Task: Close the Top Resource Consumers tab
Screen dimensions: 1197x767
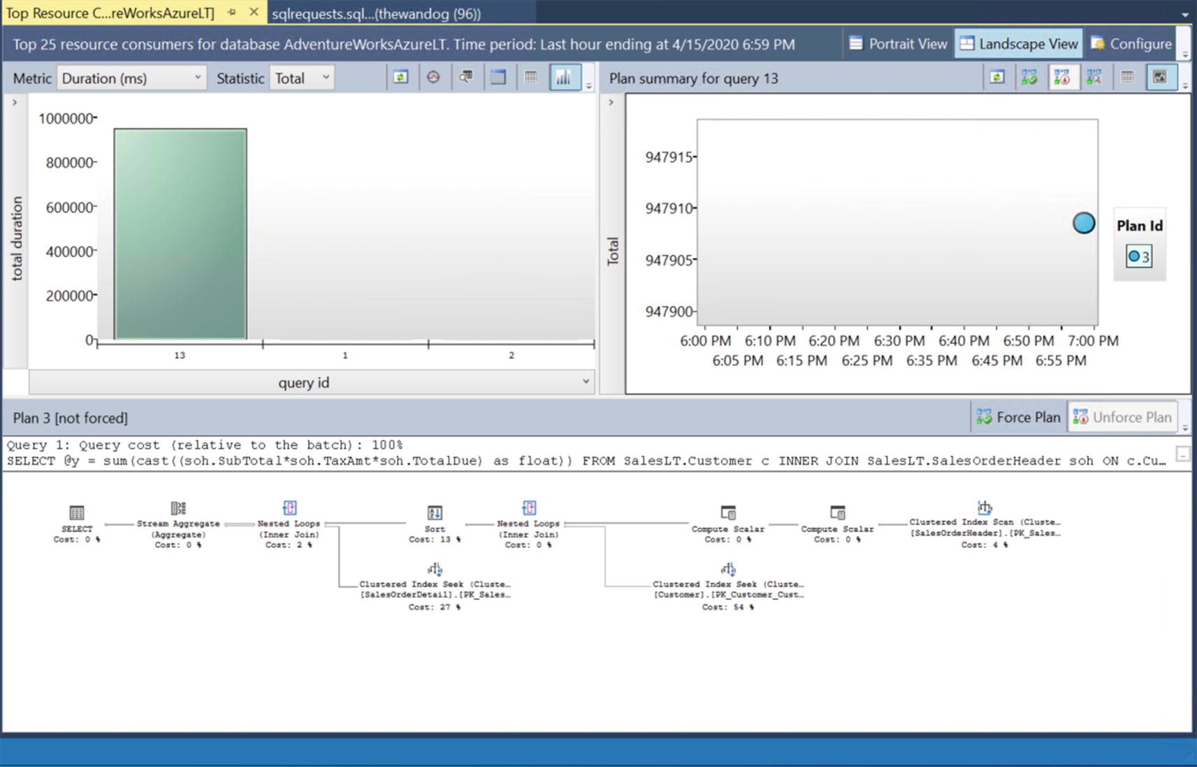Action: pyautogui.click(x=254, y=13)
